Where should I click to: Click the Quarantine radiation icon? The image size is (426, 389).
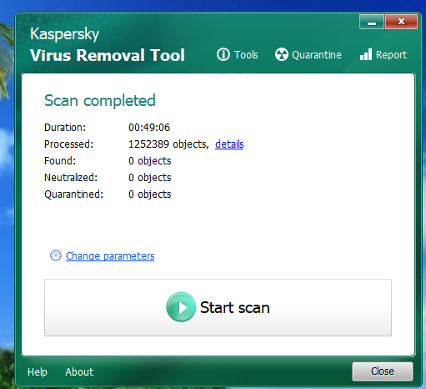(282, 54)
